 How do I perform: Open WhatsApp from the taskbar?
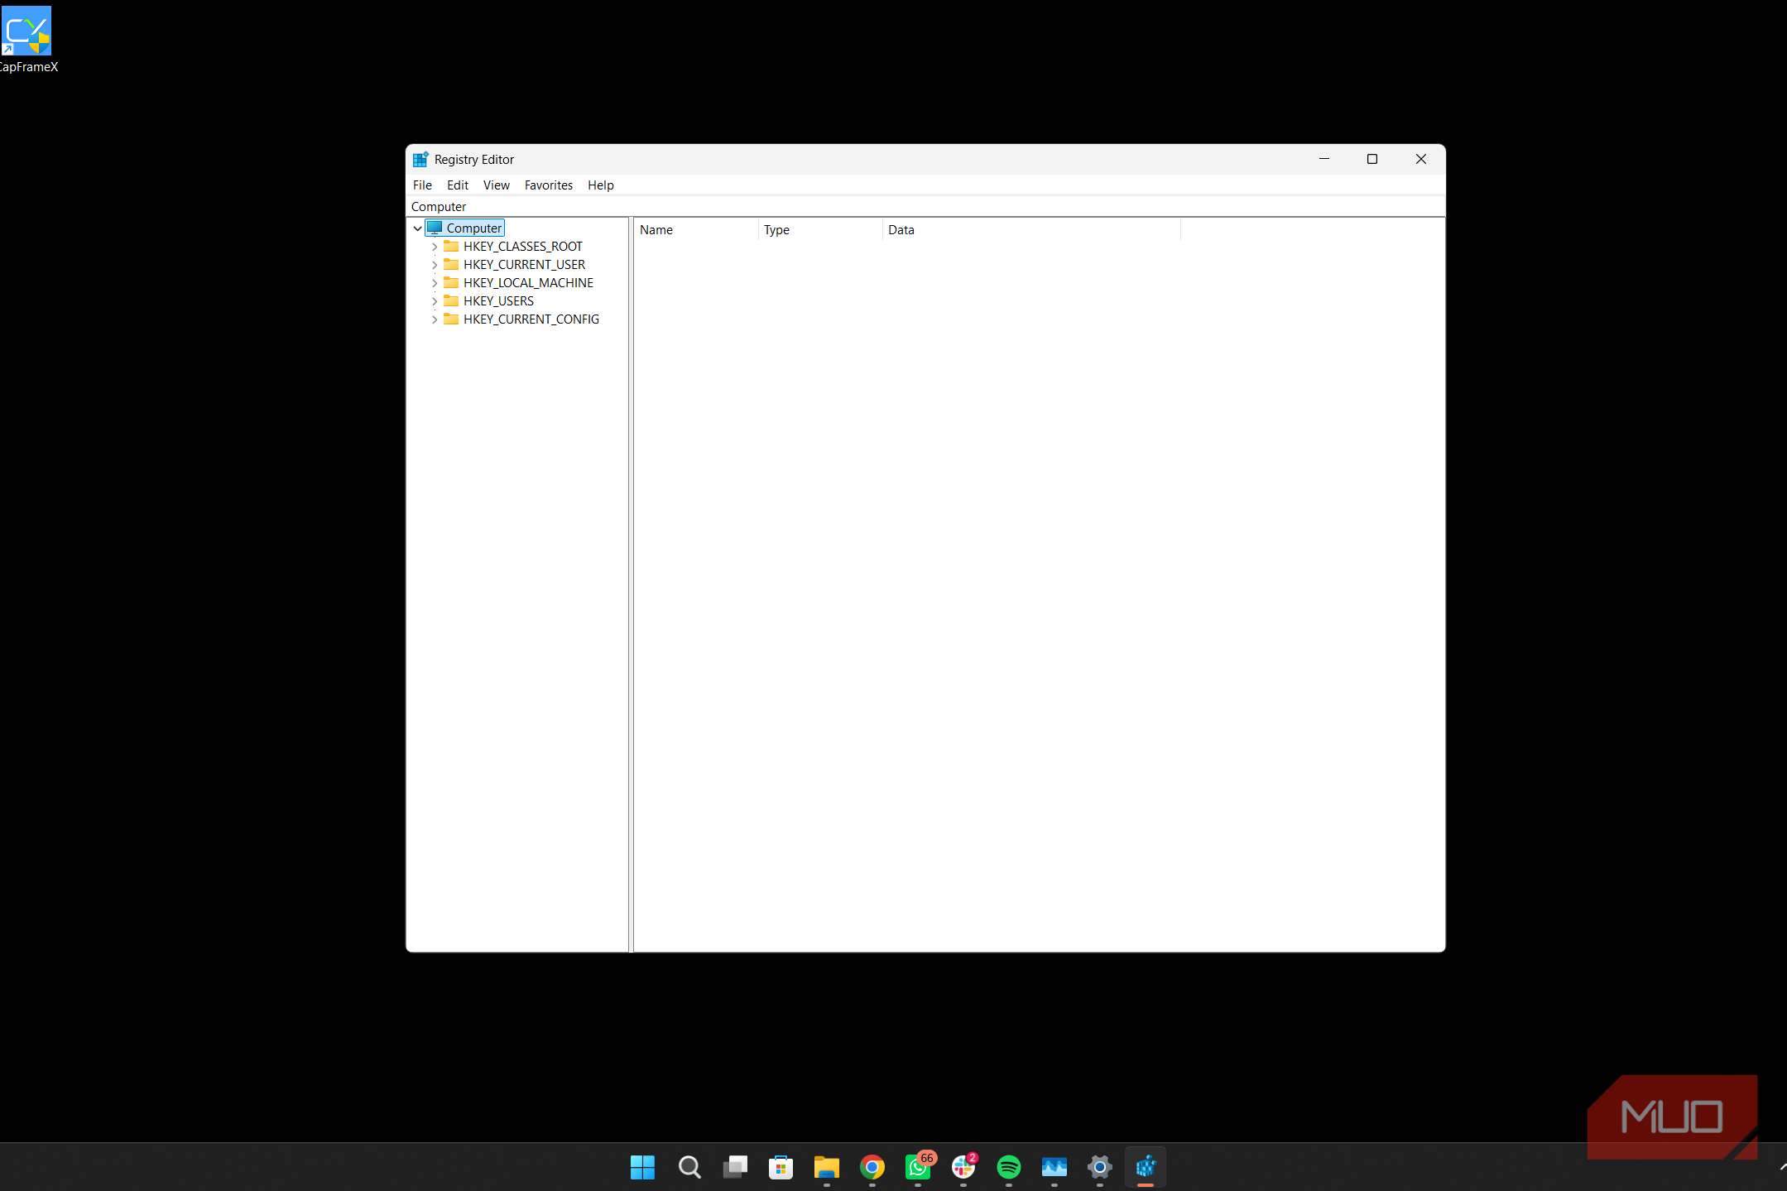point(918,1167)
